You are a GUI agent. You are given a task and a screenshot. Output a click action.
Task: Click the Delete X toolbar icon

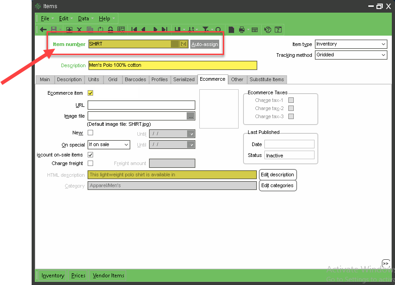coord(80,30)
